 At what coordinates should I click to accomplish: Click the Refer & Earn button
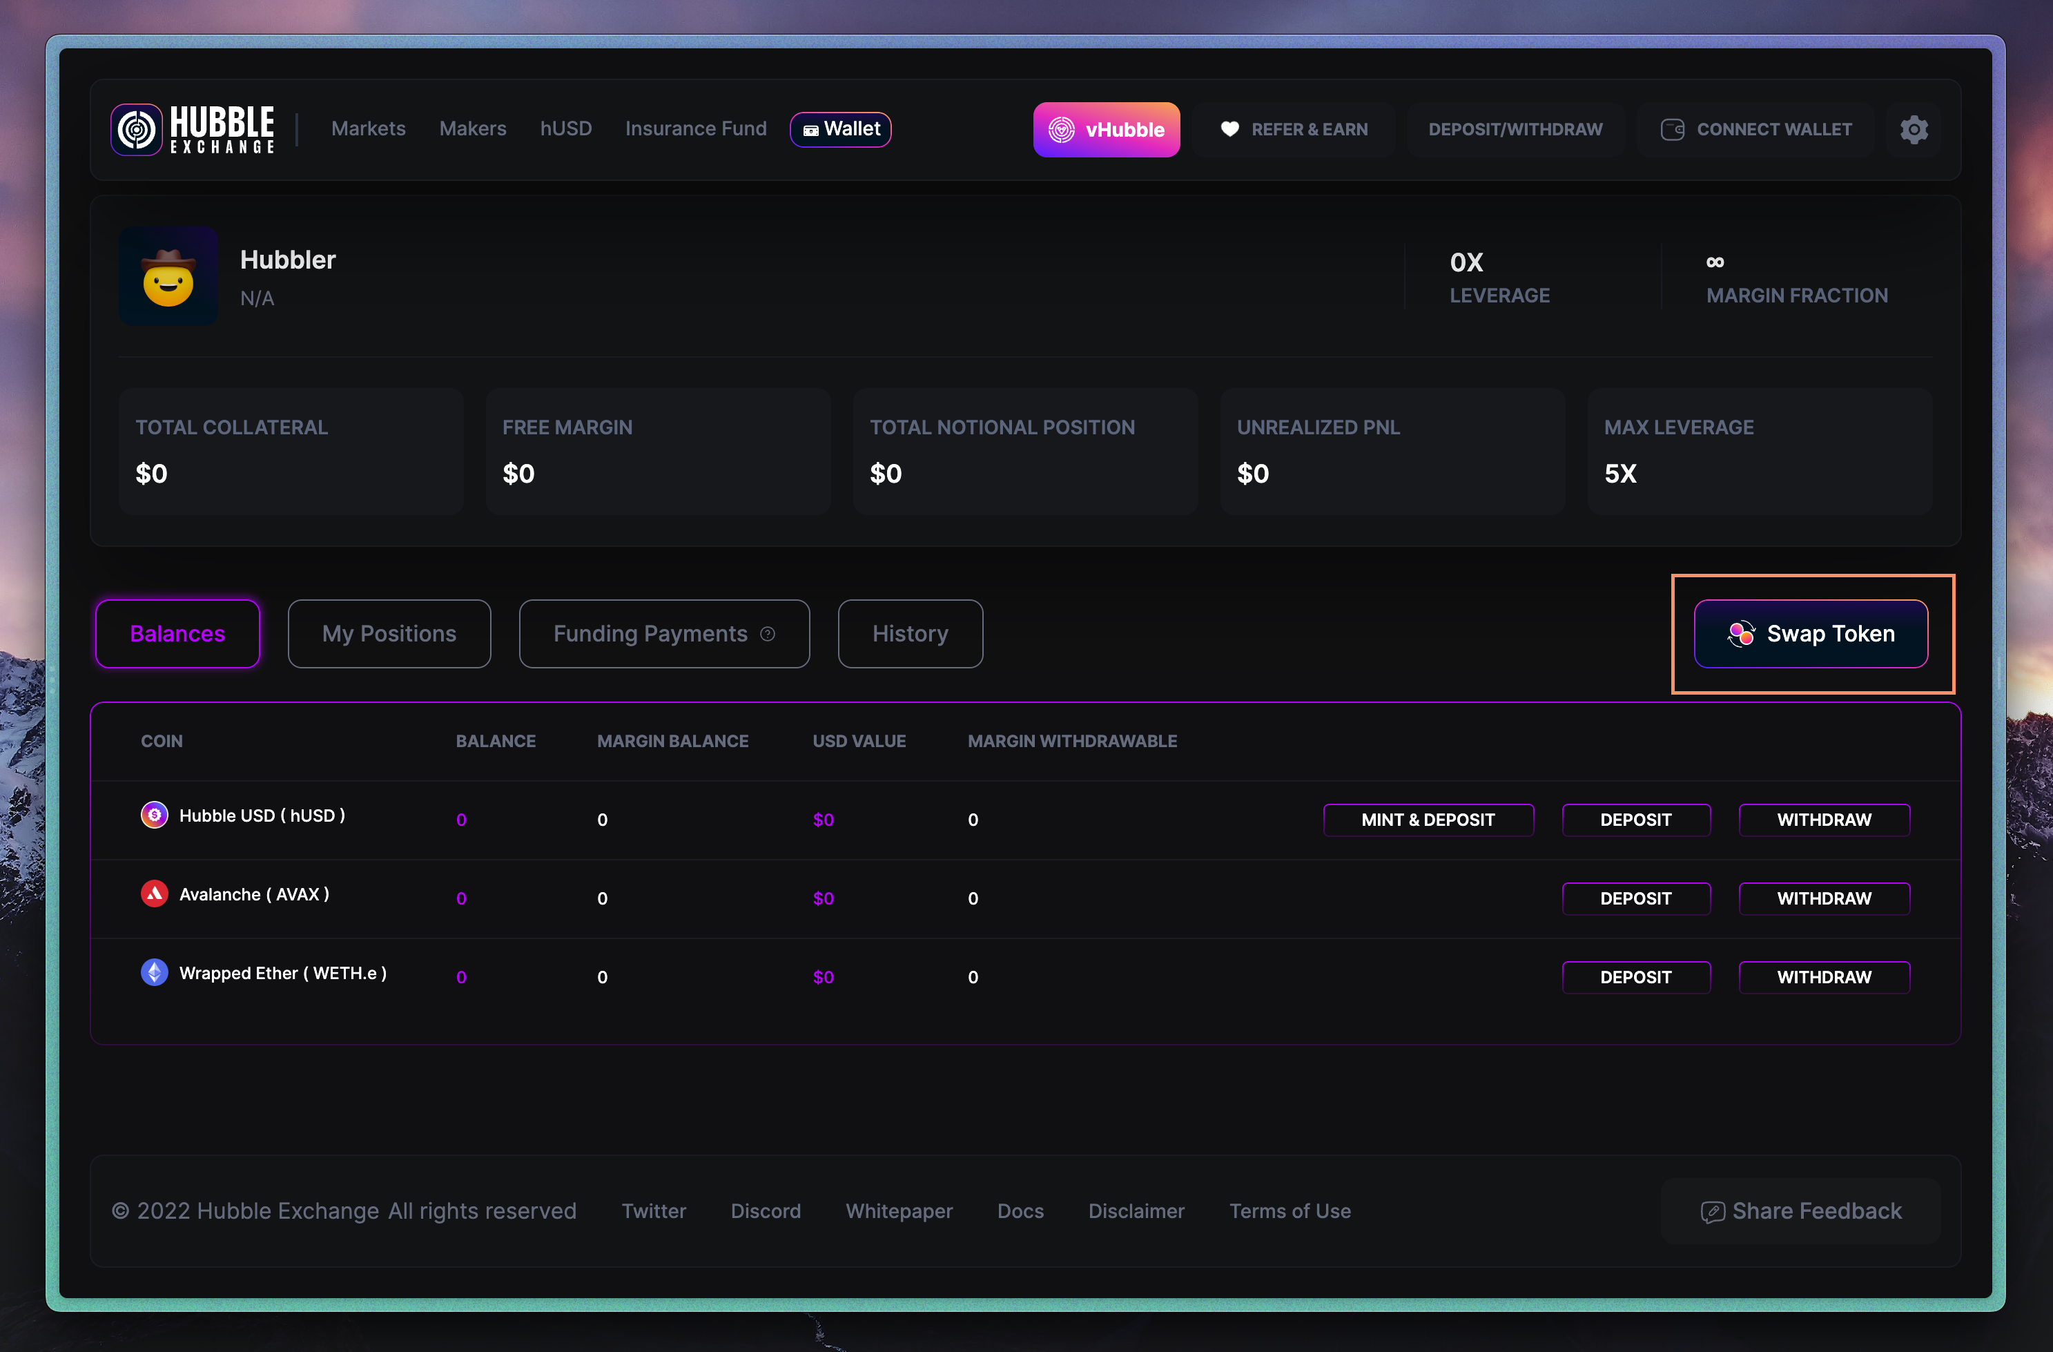coord(1294,129)
